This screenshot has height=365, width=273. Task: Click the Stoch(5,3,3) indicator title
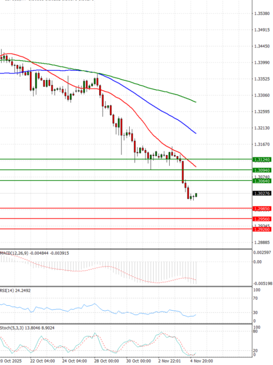tap(12, 328)
